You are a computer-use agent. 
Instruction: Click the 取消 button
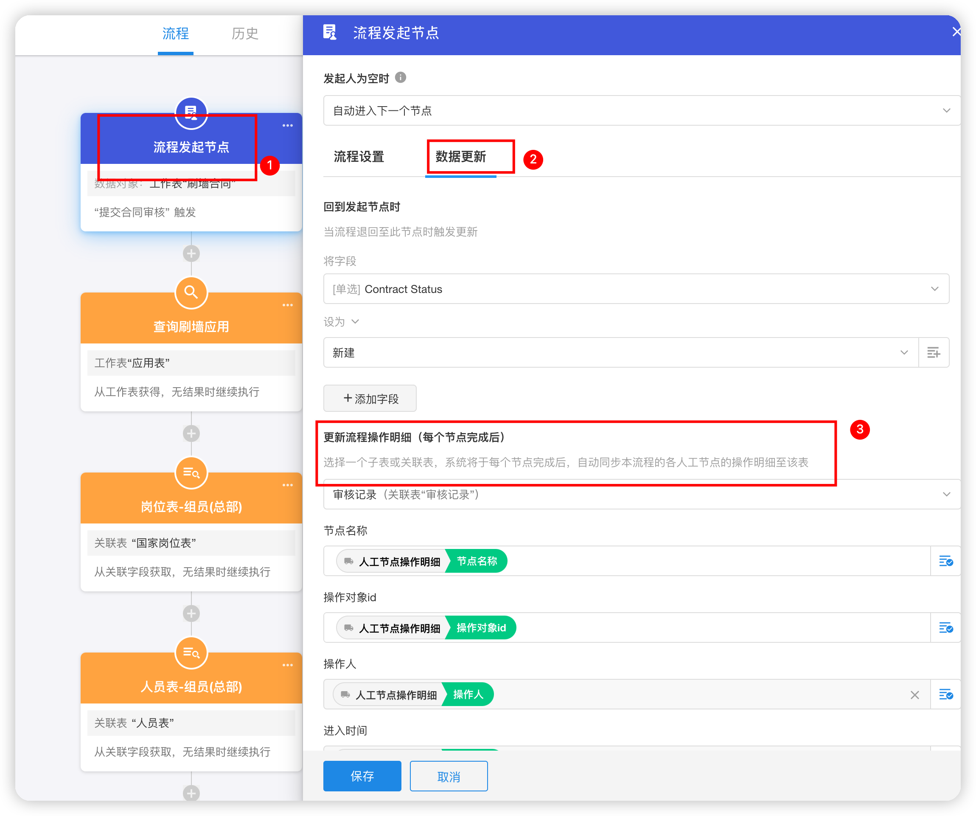point(449,776)
